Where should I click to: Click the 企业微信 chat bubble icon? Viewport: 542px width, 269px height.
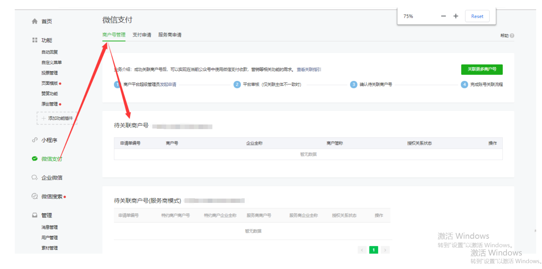(34, 178)
